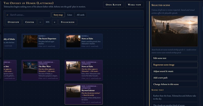Select The Blue Wave non-canonical card
203x106 pixels.
pos(41,70)
